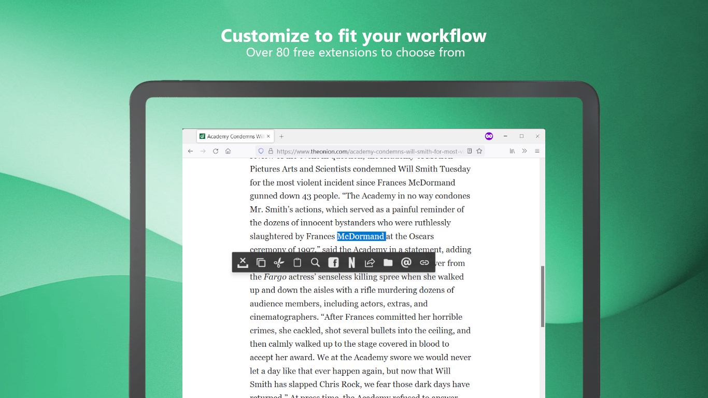View site security padlock details
Screen dimensions: 708x398
(x=271, y=151)
